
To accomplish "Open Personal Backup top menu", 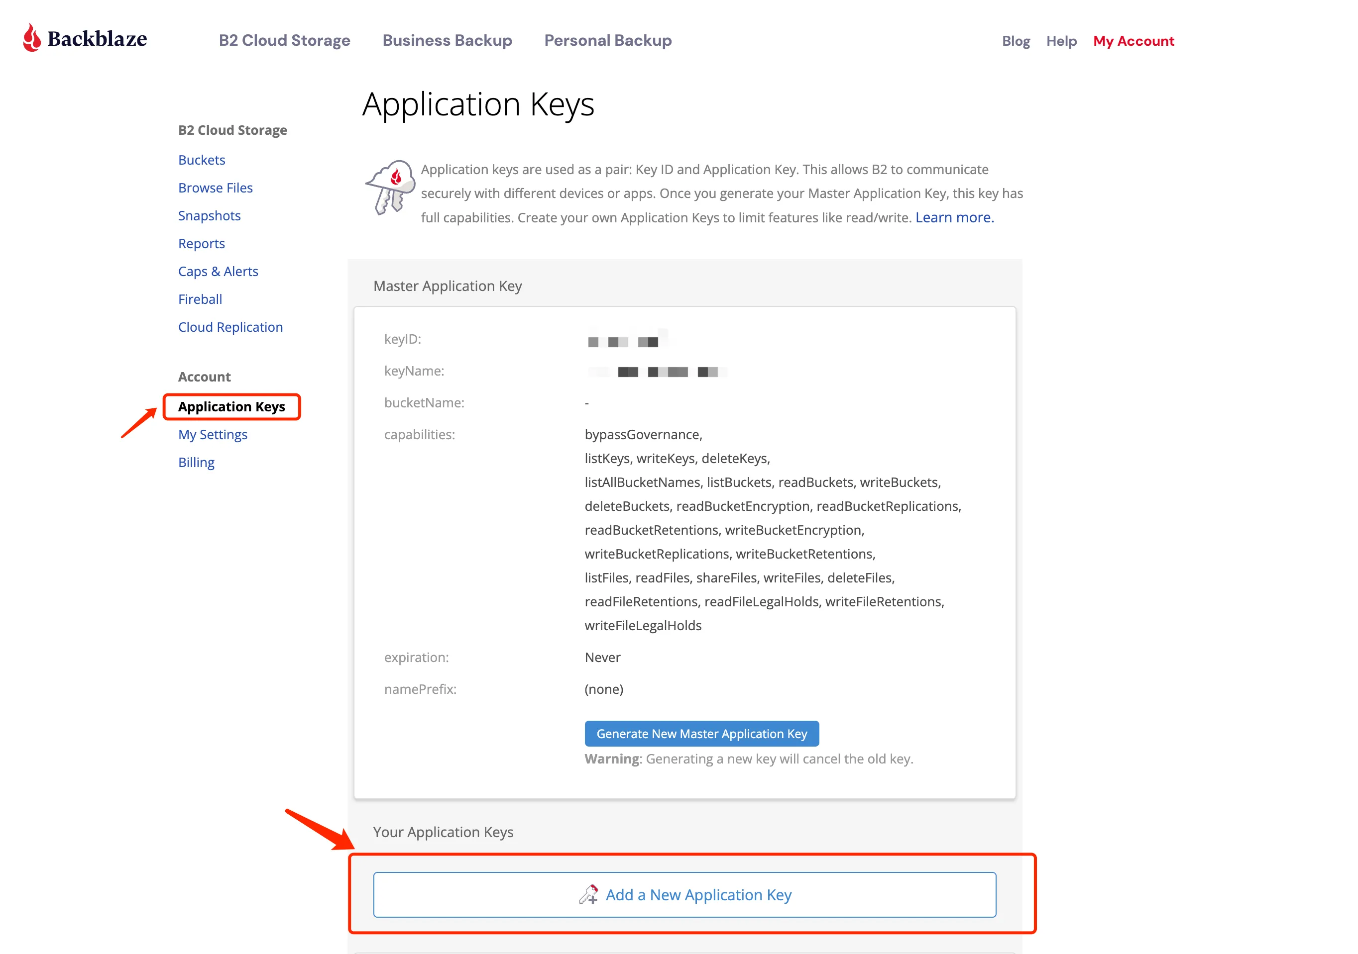I will pos(608,40).
